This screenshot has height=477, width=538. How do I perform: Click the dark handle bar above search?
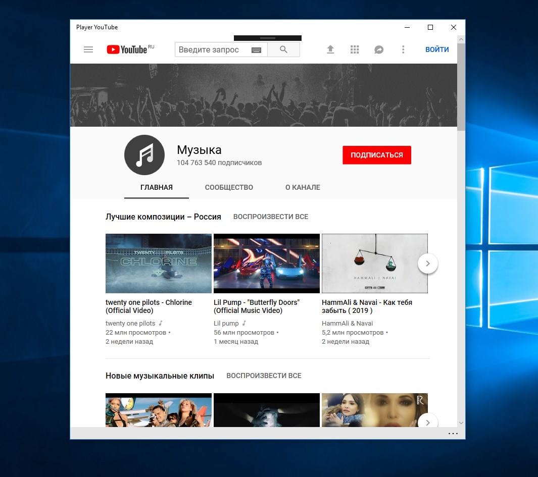coord(268,38)
